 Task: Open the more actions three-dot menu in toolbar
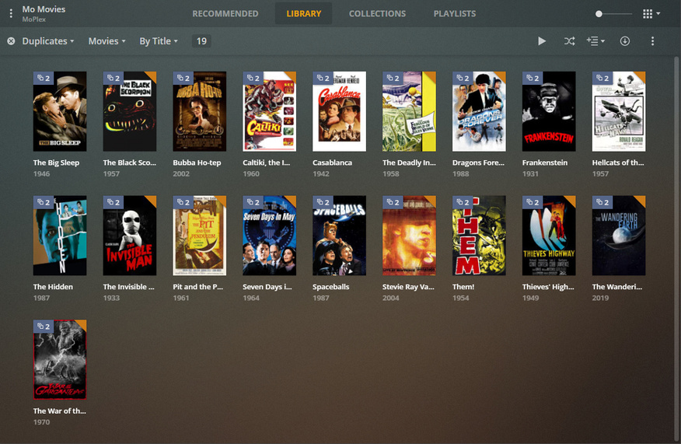click(652, 41)
